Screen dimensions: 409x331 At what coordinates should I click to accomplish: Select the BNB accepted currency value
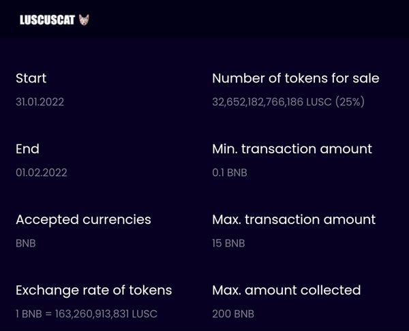26,243
